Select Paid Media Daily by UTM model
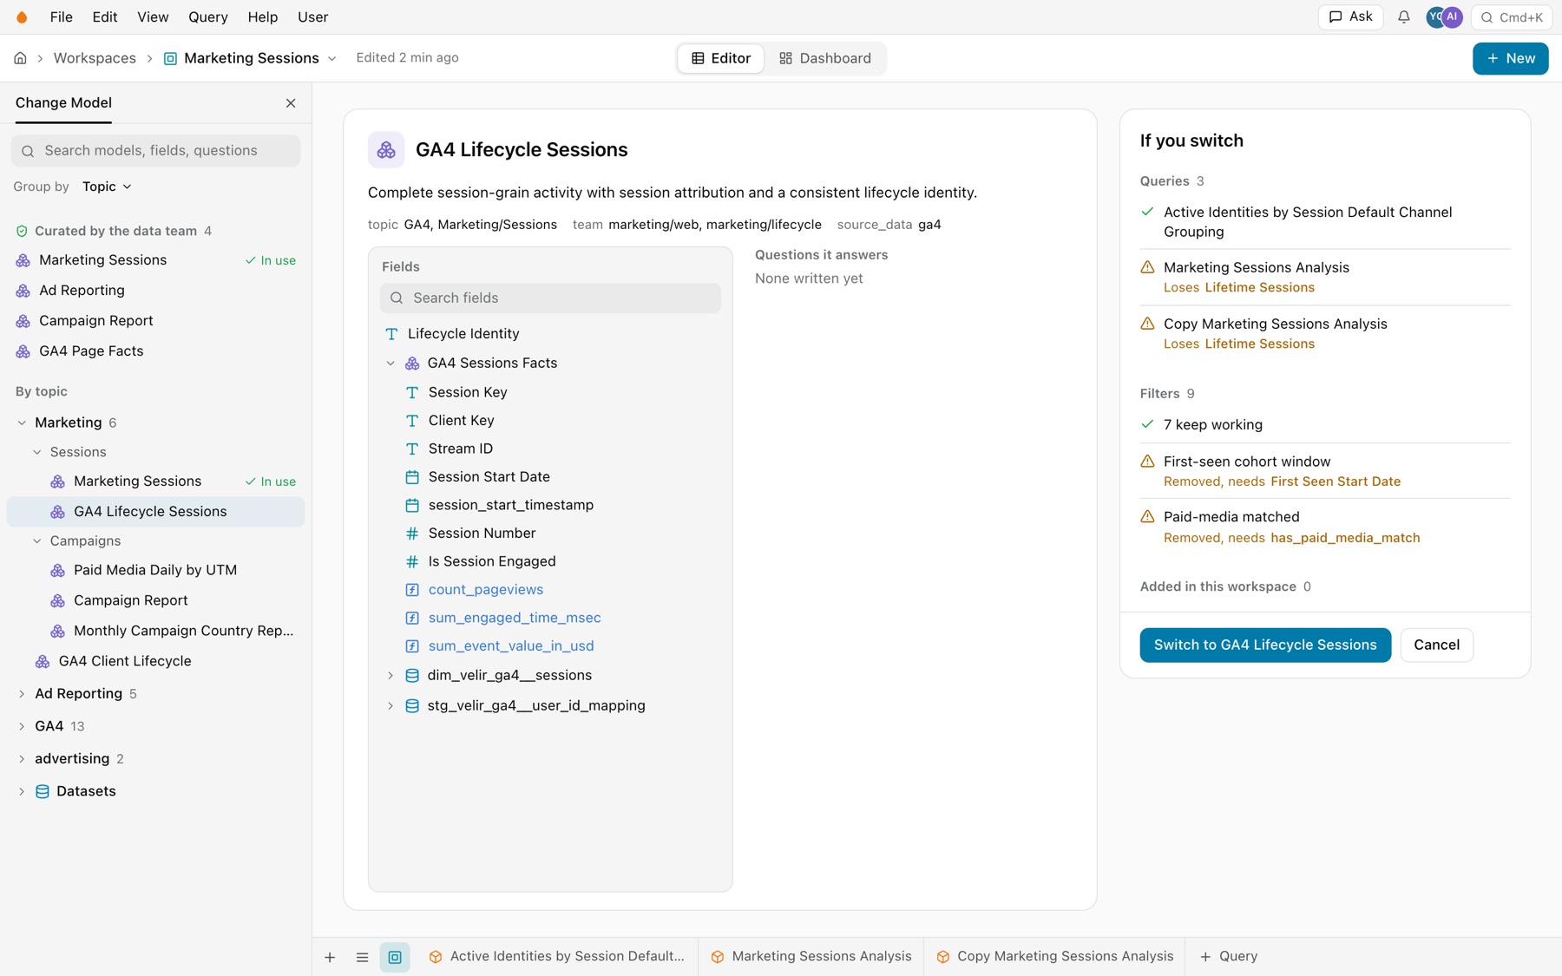 pyautogui.click(x=155, y=570)
